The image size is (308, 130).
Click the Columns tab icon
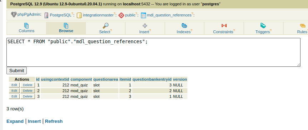[x=26, y=26]
